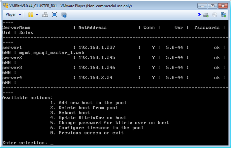The height and width of the screenshot is (148, 231).
Task: Click the Conn column header
Action: coord(149,27)
